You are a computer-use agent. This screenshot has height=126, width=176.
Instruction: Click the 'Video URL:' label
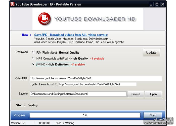click(21, 78)
